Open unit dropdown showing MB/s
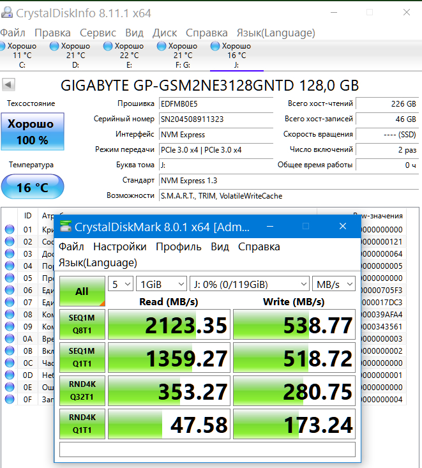Image resolution: width=422 pixels, height=468 pixels. (334, 284)
